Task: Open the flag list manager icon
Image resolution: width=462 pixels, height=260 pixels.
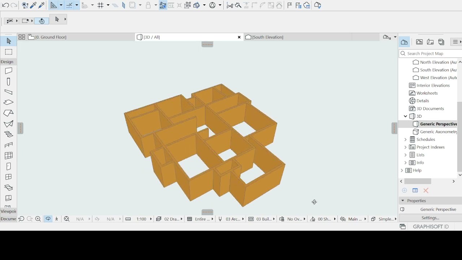Action: click(x=298, y=5)
